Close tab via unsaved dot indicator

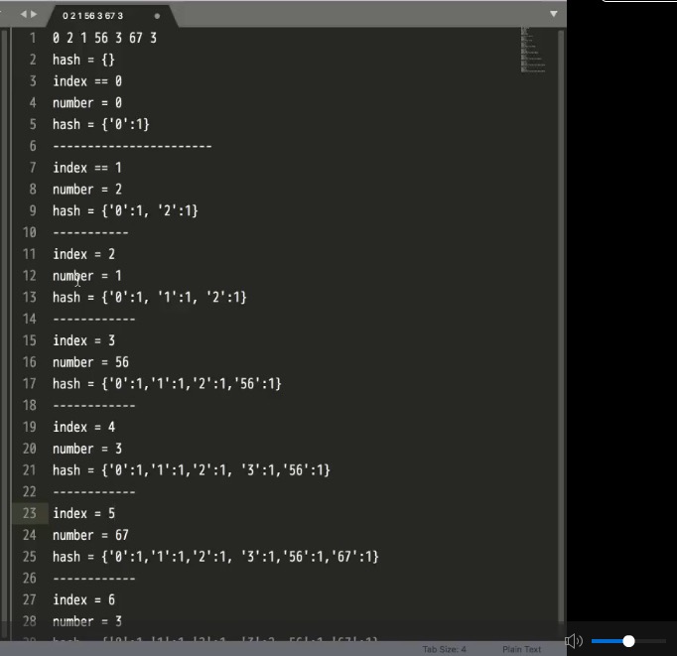tap(157, 16)
